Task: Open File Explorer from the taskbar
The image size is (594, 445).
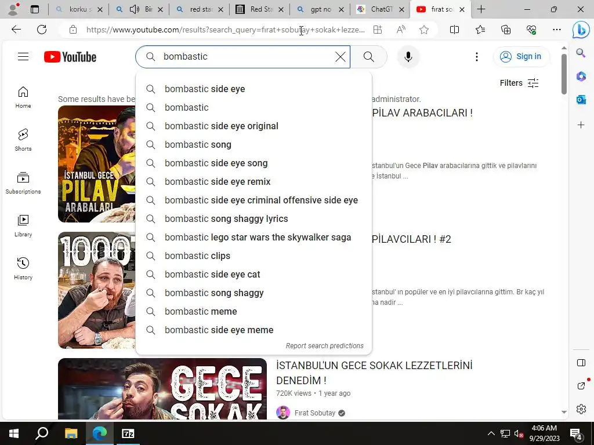Action: (71, 433)
